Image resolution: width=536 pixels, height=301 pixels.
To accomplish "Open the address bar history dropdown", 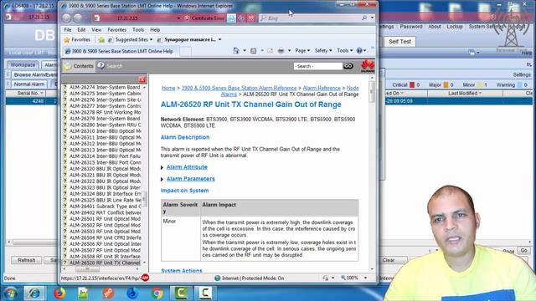I will pyautogui.click(x=178, y=18).
